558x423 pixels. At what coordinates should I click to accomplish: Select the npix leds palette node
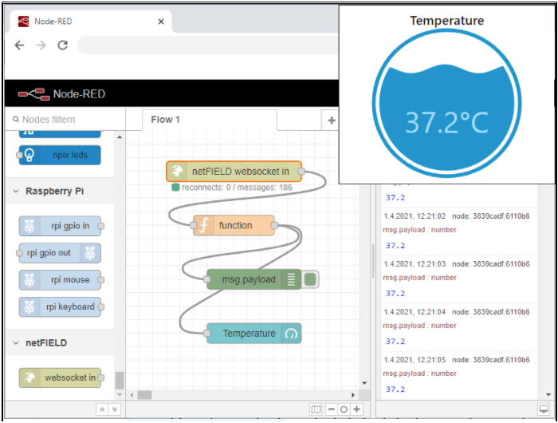tap(60, 155)
